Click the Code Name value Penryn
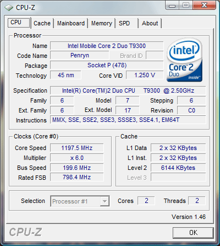Screen dimensions: 220x246 (80, 55)
